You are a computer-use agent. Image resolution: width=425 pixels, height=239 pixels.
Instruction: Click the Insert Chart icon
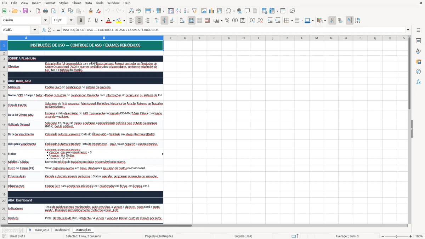212,11
